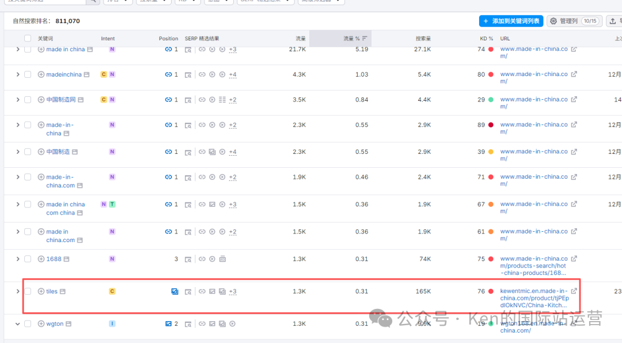Click the 165K search volume cell
The width and height of the screenshot is (622, 343).
[423, 291]
